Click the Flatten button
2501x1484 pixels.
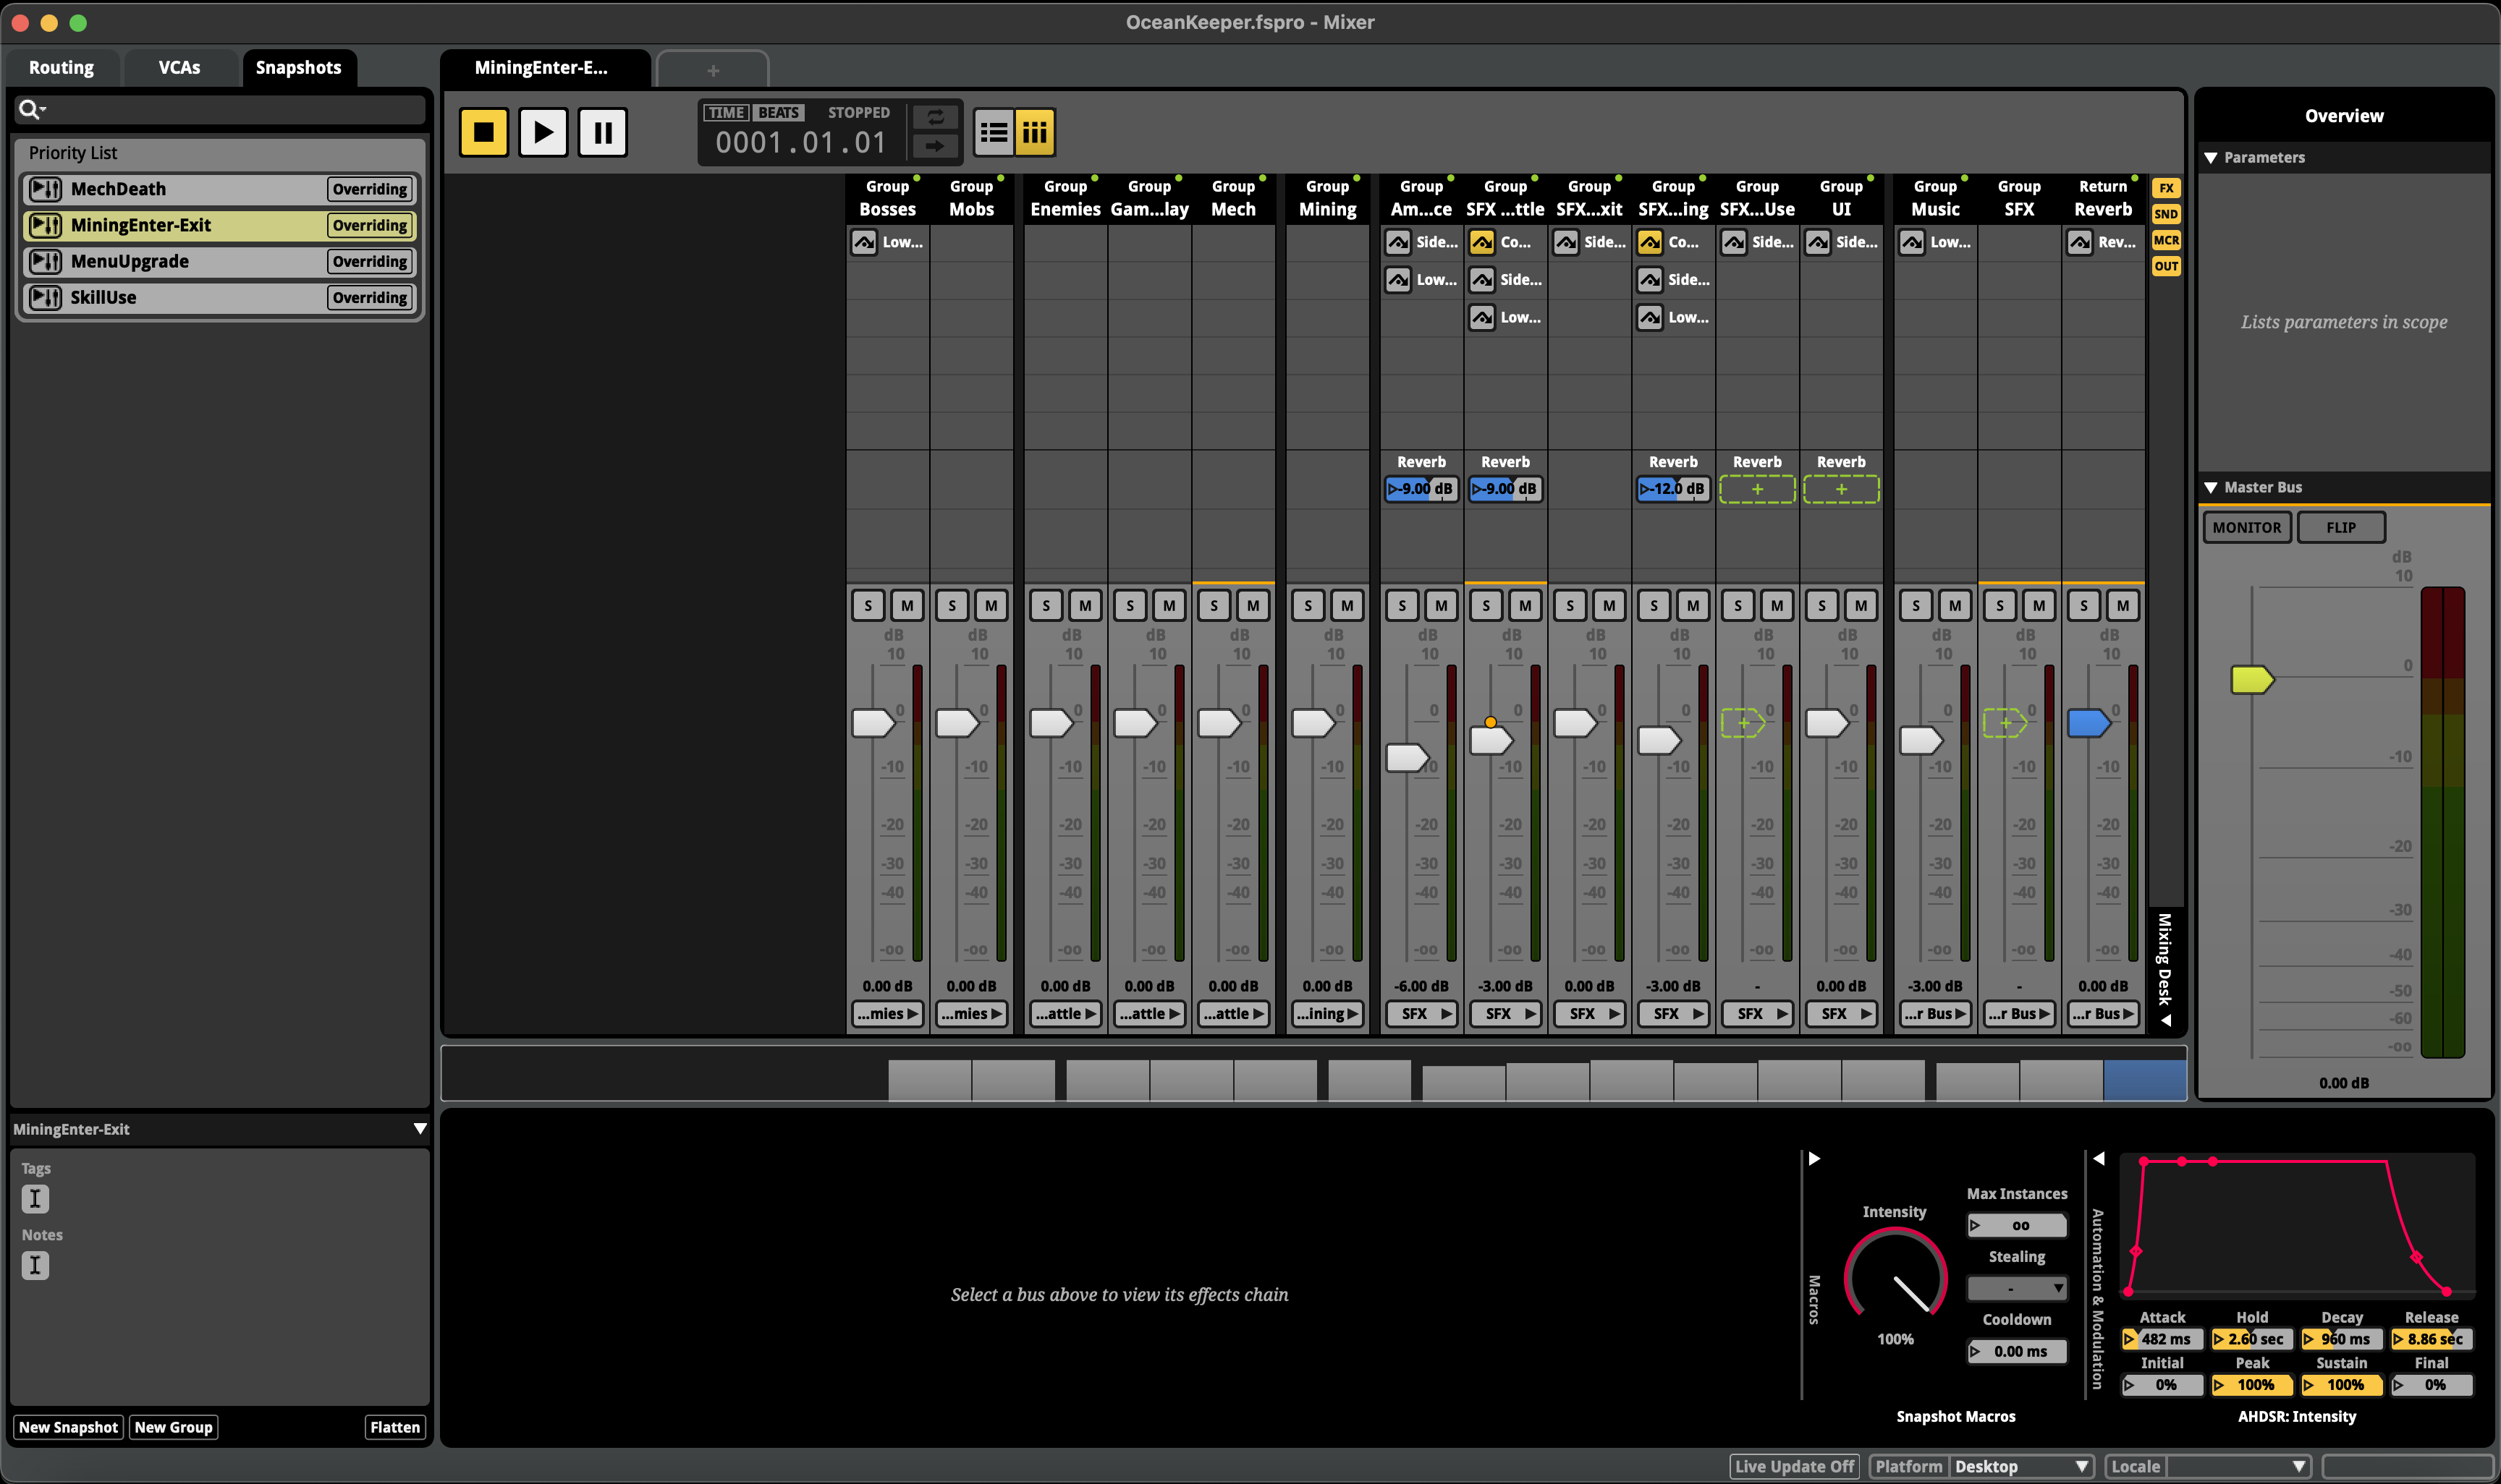[x=395, y=1427]
